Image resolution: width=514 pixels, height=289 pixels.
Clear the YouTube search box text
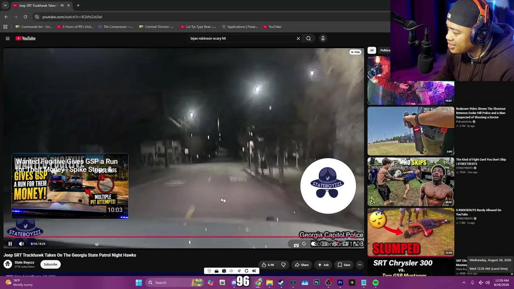coord(298,39)
